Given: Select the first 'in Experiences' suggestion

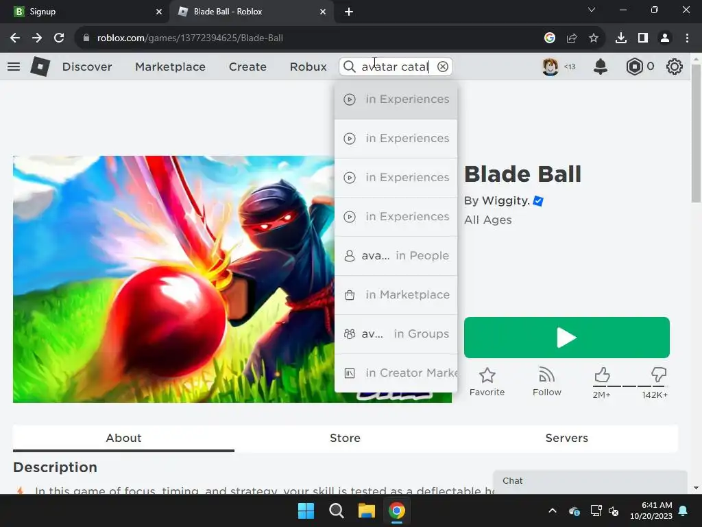Looking at the screenshot, I should 396,99.
